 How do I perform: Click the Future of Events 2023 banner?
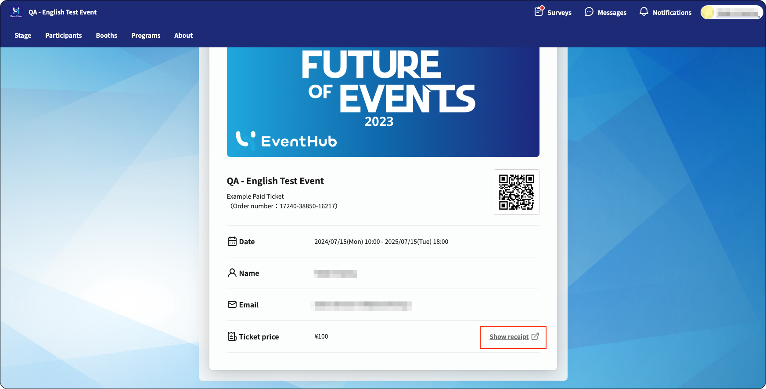(383, 102)
